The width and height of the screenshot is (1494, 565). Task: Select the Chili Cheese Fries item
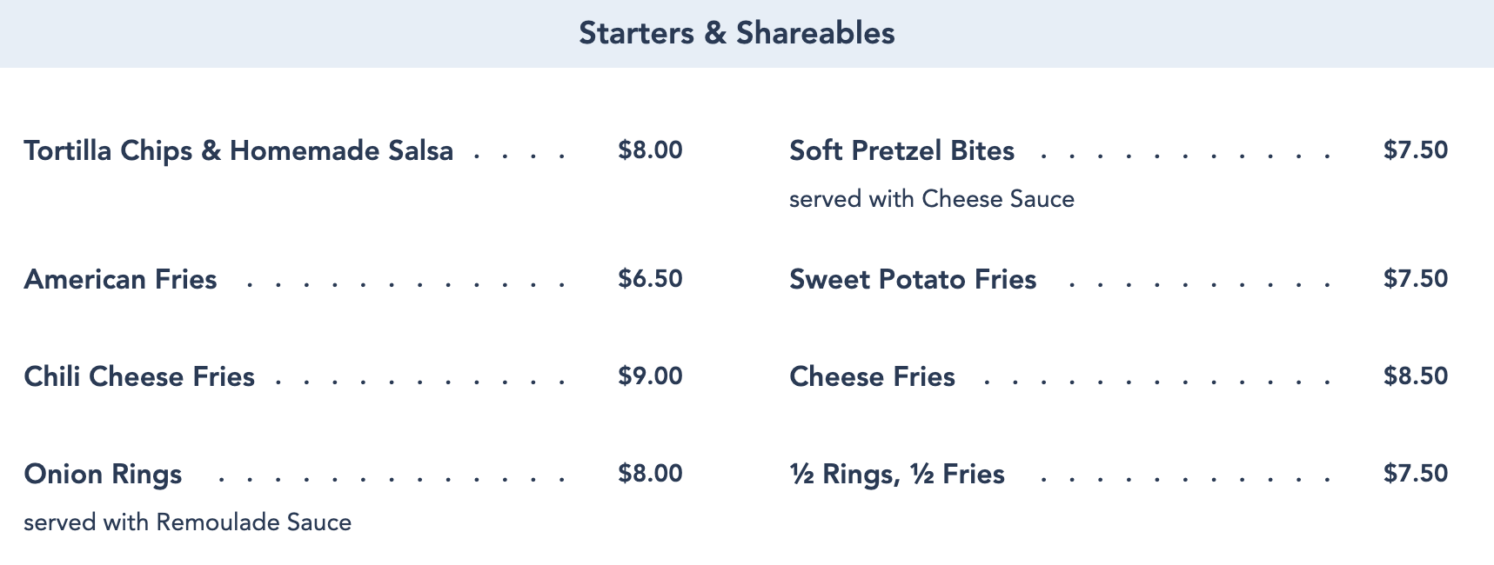click(x=139, y=376)
